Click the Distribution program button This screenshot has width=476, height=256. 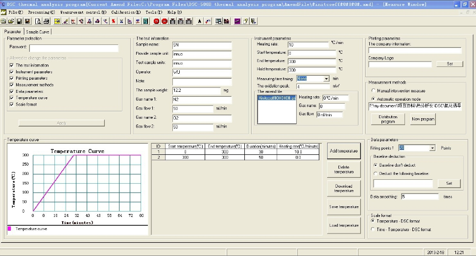tap(388, 119)
